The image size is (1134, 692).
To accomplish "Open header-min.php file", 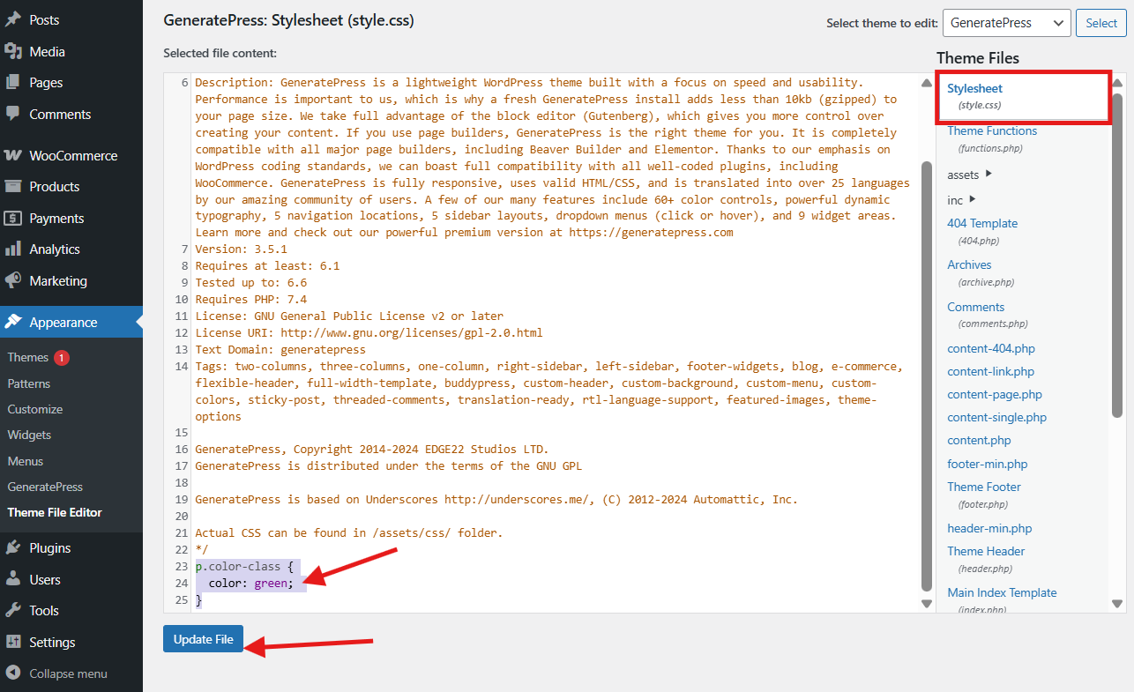I will point(989,528).
